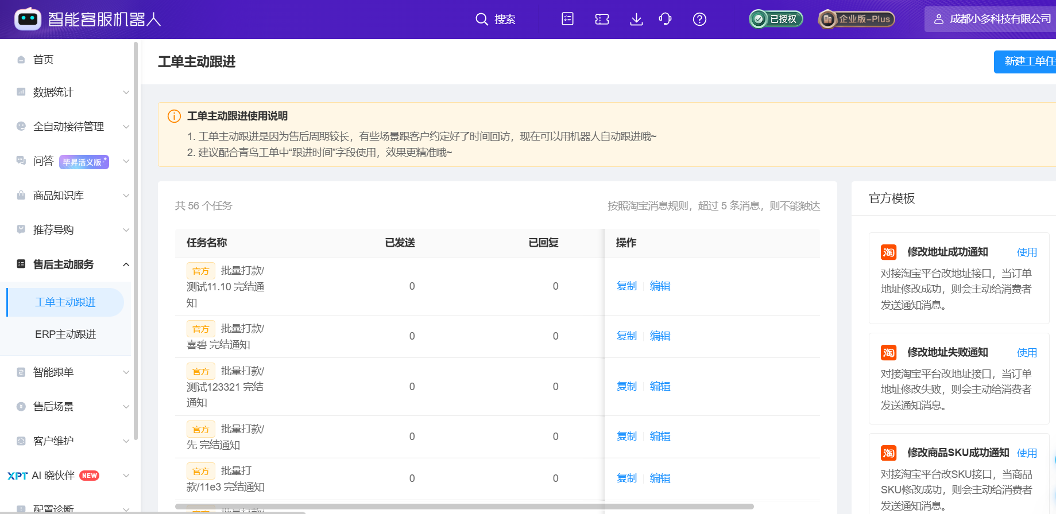Click the robot logo icon in header

(x=28, y=19)
